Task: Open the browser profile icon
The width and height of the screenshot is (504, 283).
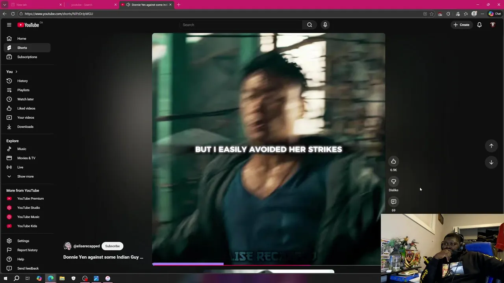Action: click(474, 14)
